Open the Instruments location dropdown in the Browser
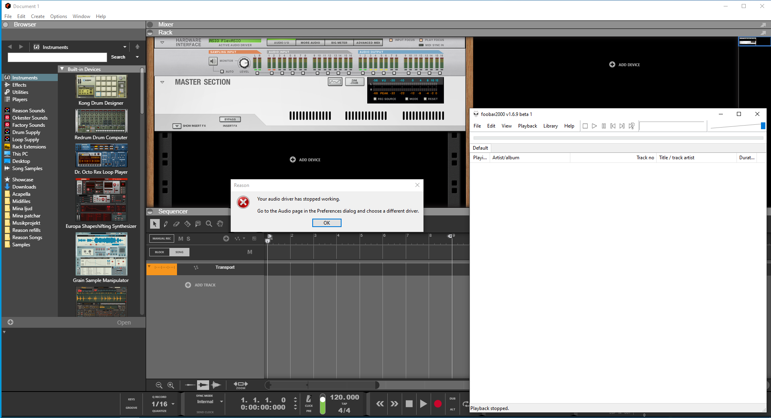 coord(124,47)
